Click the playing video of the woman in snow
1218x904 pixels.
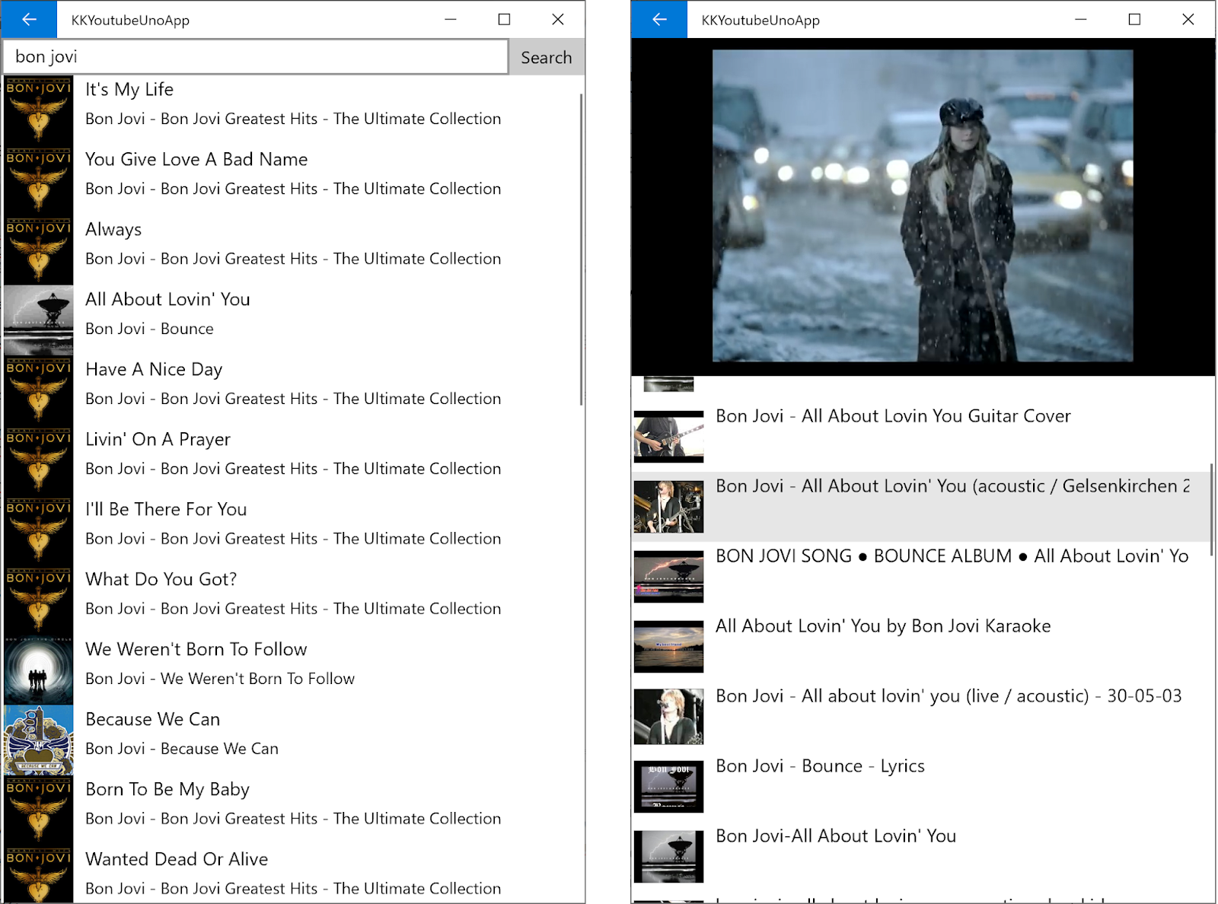pos(923,205)
